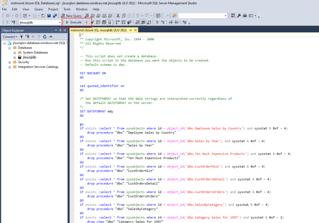
Task: Click the Parse checkmark icon
Action: [92, 22]
